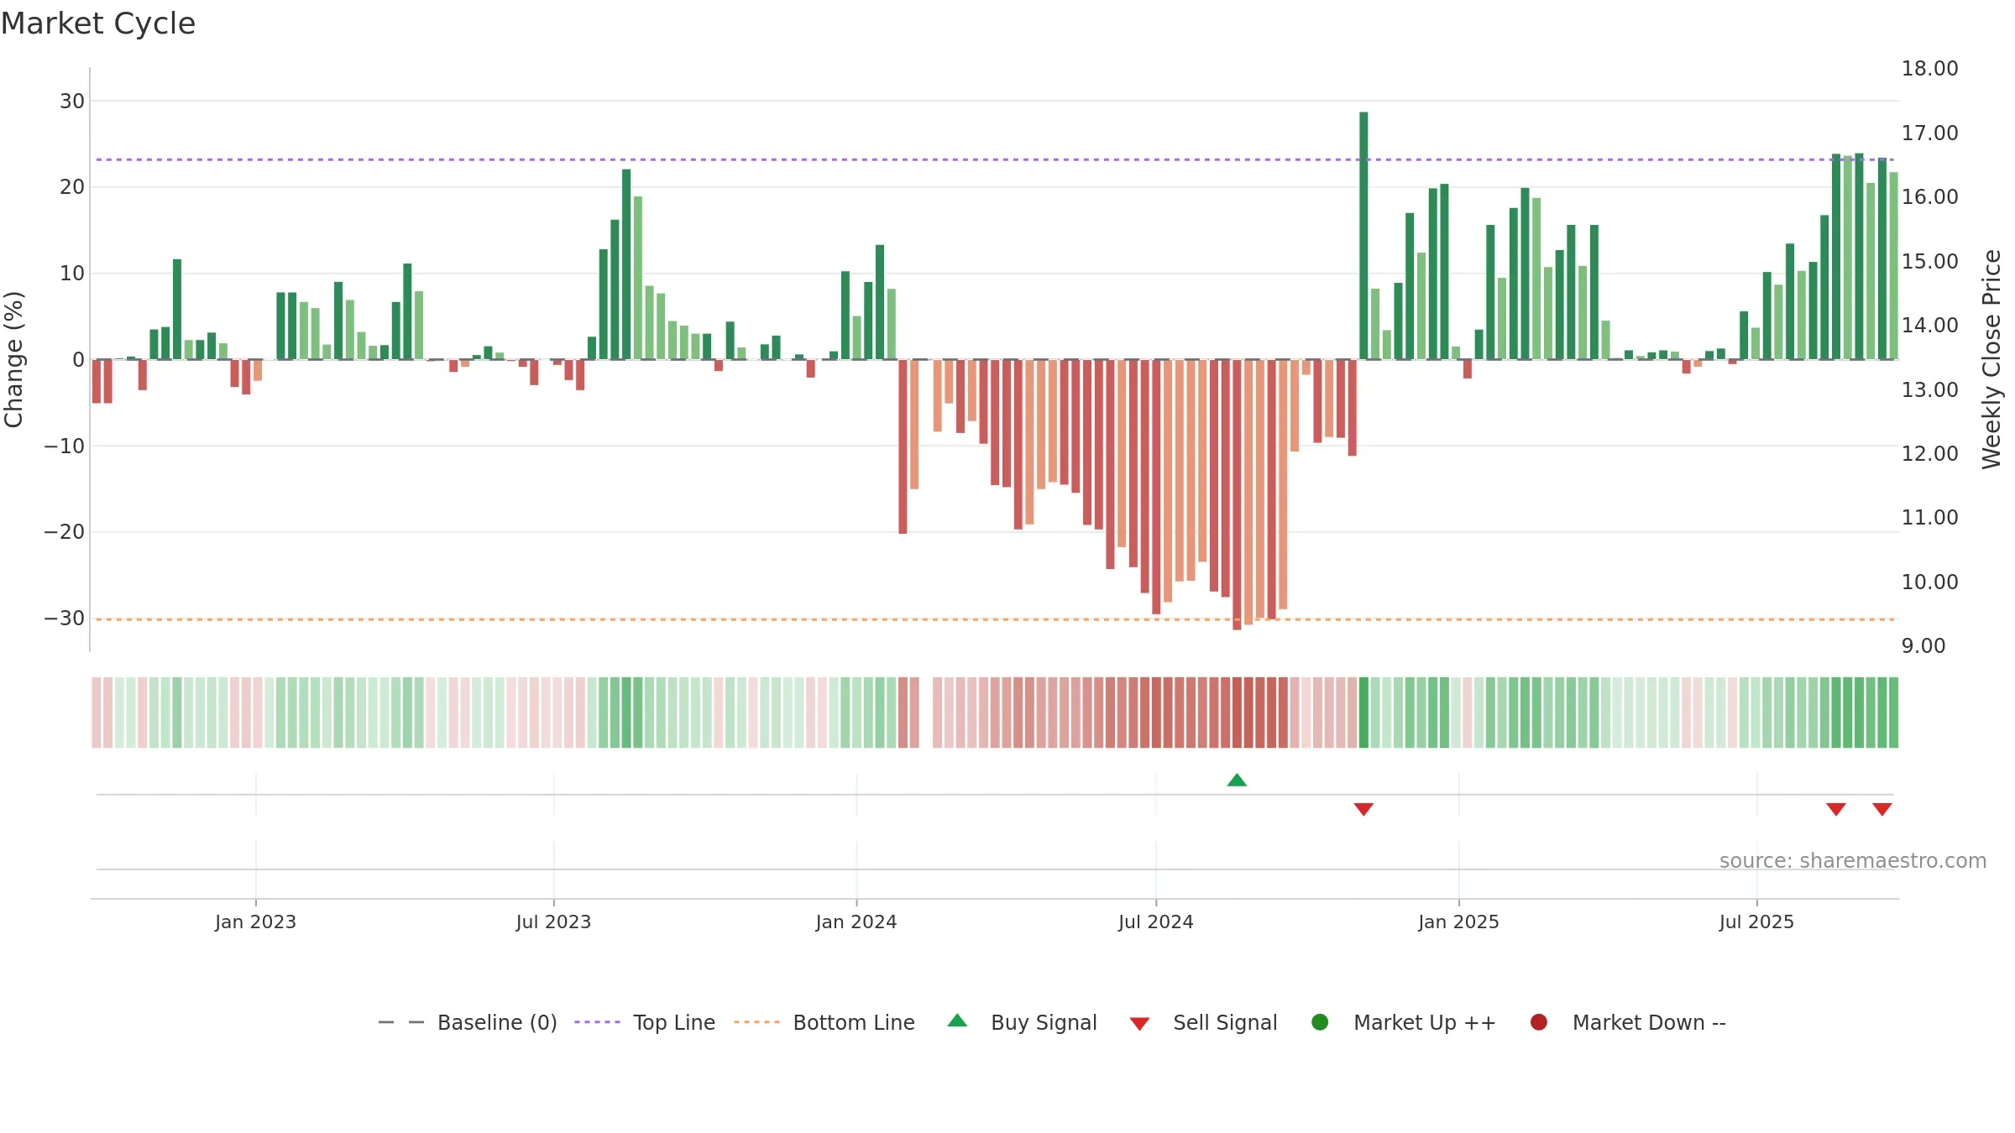This screenshot has height=1133, width=2015.
Task: Click the 13.00 price label on the right axis
Action: [x=1929, y=389]
